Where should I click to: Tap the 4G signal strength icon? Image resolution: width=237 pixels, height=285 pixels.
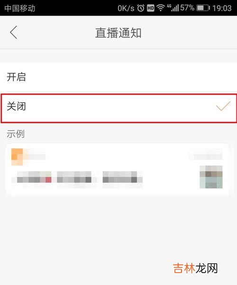[x=173, y=8]
